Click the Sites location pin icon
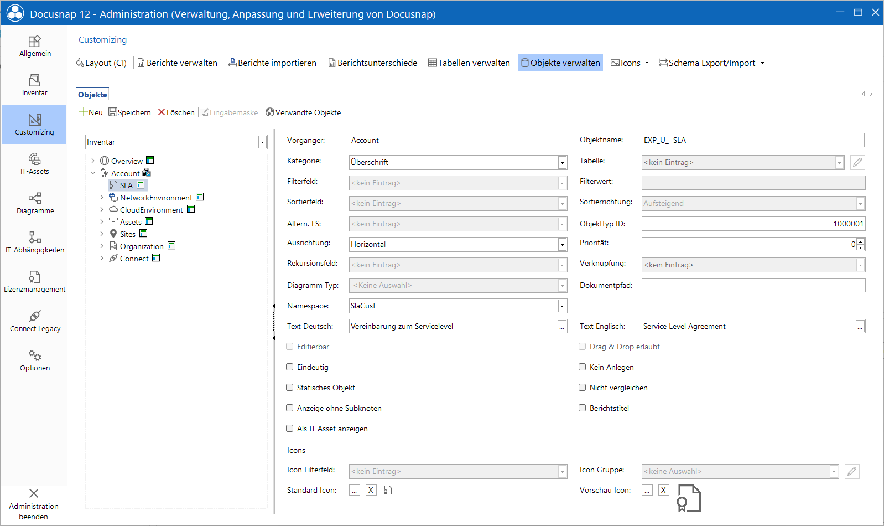 [113, 234]
